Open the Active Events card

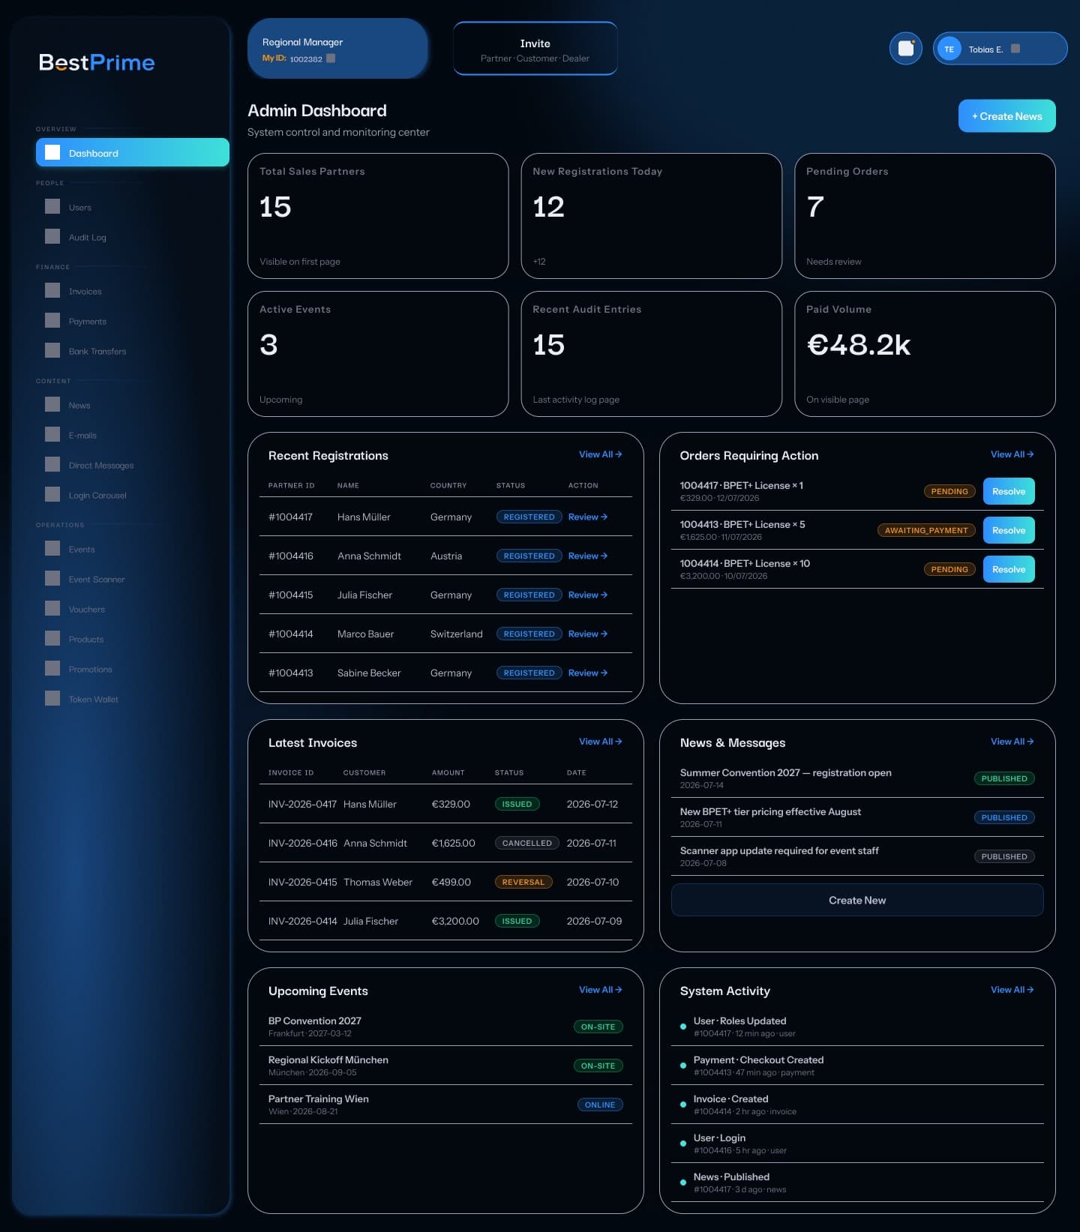(378, 354)
